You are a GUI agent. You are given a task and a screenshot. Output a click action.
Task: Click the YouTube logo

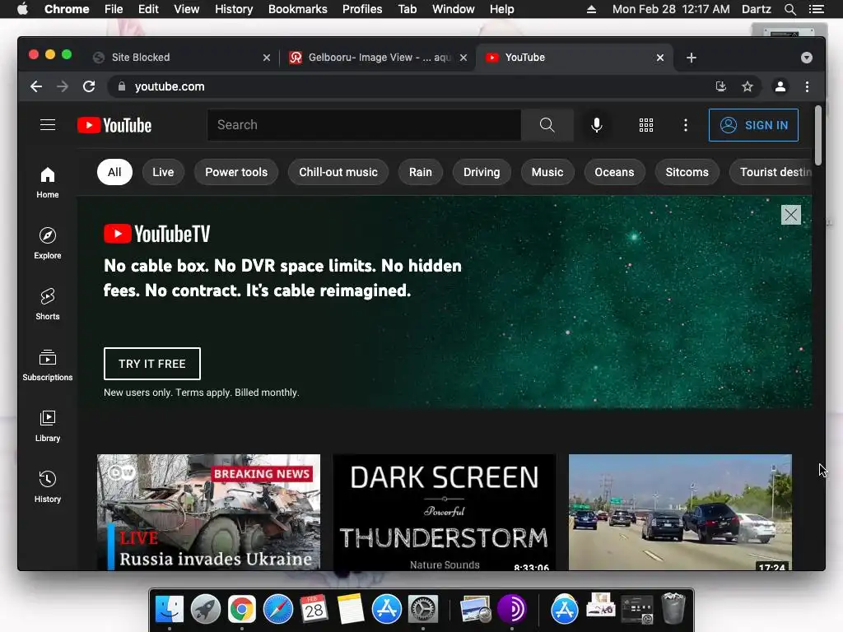[x=114, y=125]
